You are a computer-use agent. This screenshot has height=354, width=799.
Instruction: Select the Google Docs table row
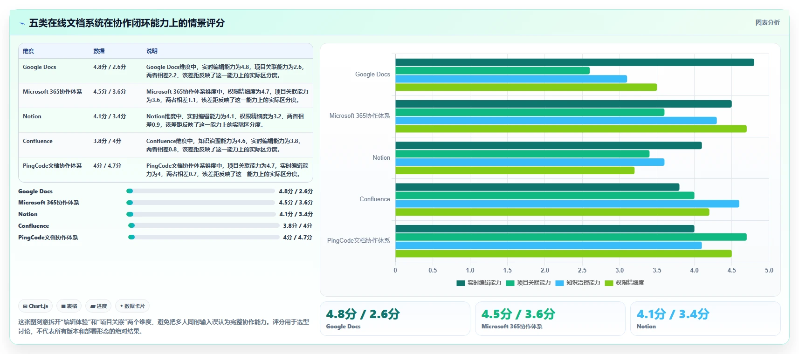[x=165, y=71]
